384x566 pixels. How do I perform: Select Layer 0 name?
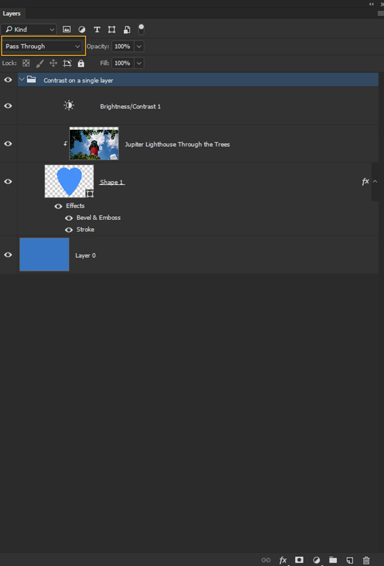[85, 255]
